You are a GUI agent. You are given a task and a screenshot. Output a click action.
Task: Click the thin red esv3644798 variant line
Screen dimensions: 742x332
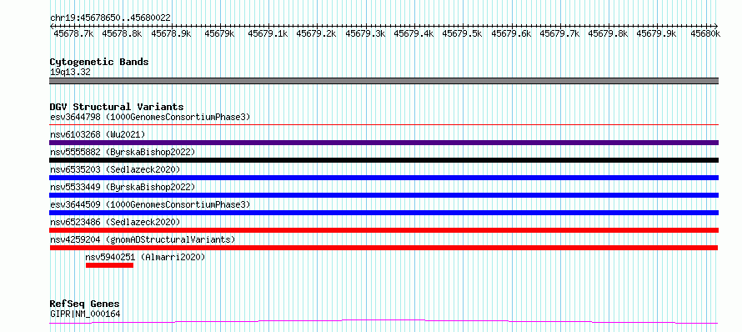click(x=384, y=125)
